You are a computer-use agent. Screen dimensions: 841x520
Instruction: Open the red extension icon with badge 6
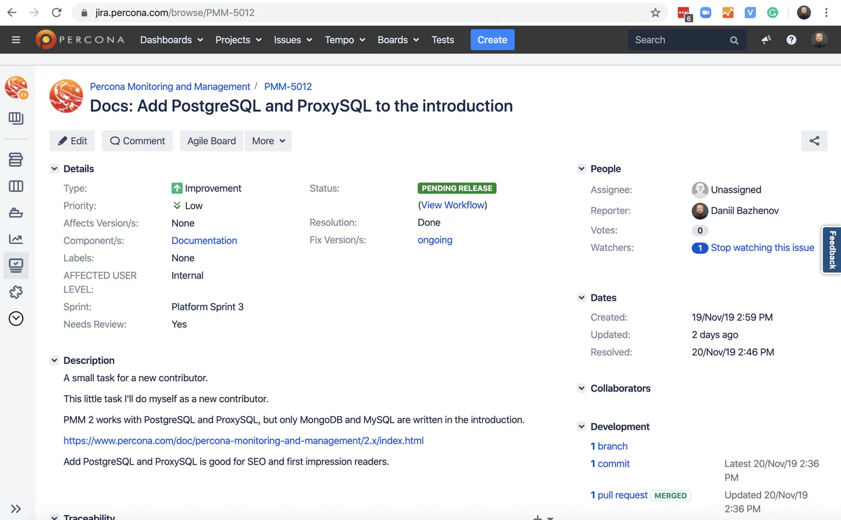tap(684, 13)
